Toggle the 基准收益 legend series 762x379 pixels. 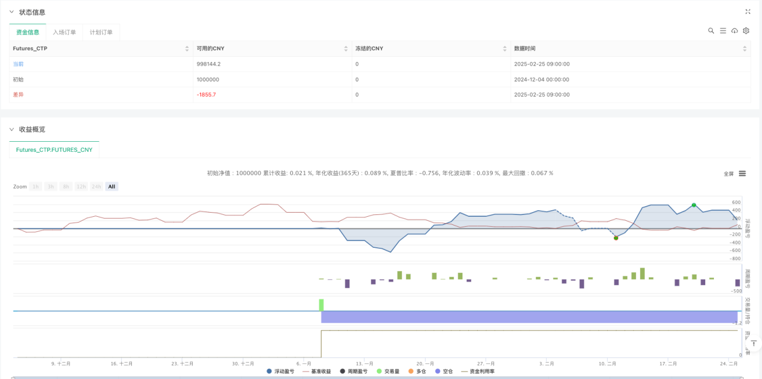[x=317, y=371]
